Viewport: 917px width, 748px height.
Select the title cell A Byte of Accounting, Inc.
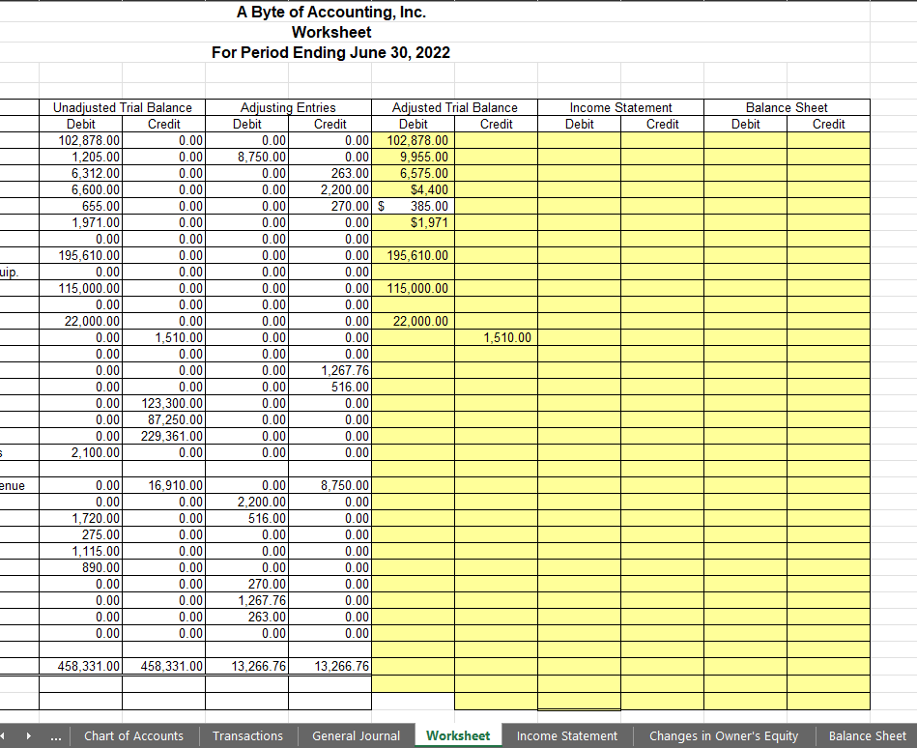pyautogui.click(x=331, y=12)
